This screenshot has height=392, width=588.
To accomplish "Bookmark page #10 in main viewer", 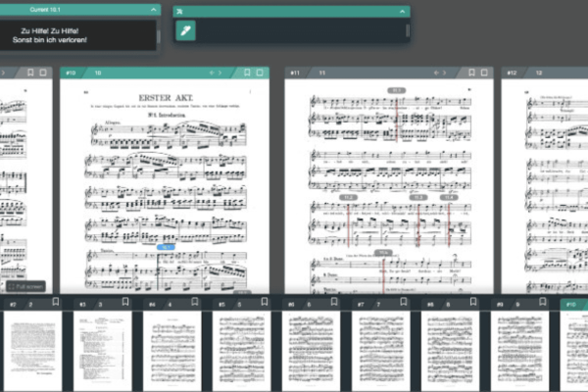I will 247,73.
